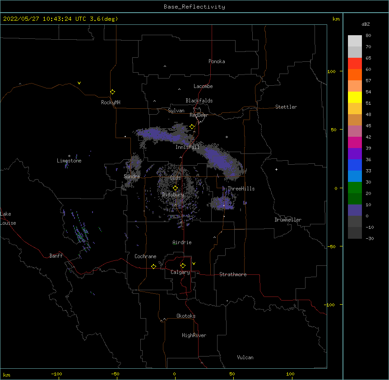Select the yellow 54 dBZ legend color

tap(355, 97)
